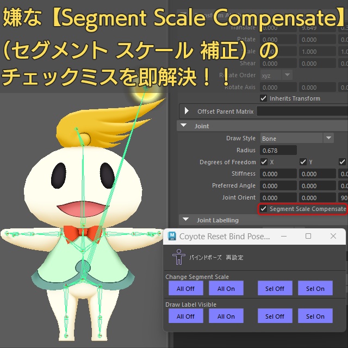This screenshot has height=348, width=348.
Task: Toggle Degrees of Freedom Y checkbox
Action: pos(303,162)
